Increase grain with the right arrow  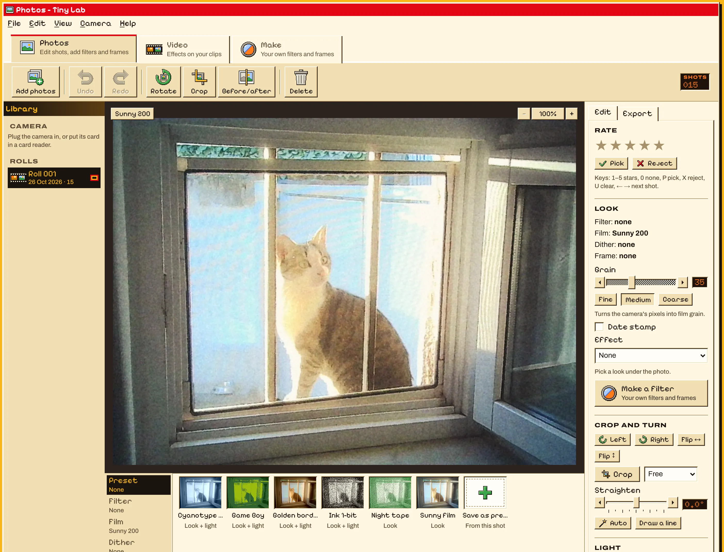click(682, 282)
